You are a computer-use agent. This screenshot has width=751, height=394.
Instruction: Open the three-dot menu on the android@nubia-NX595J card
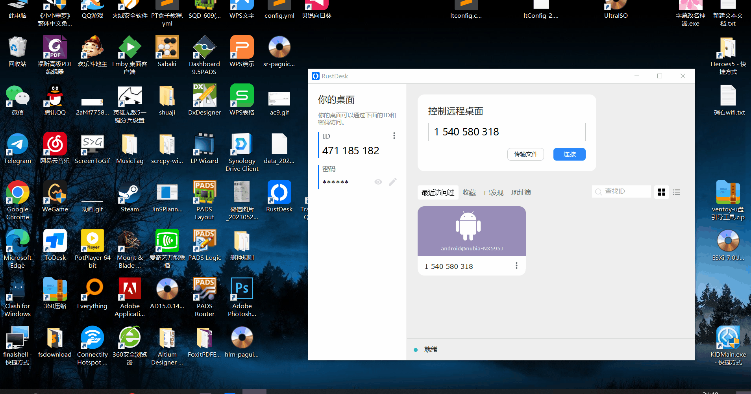pos(516,266)
